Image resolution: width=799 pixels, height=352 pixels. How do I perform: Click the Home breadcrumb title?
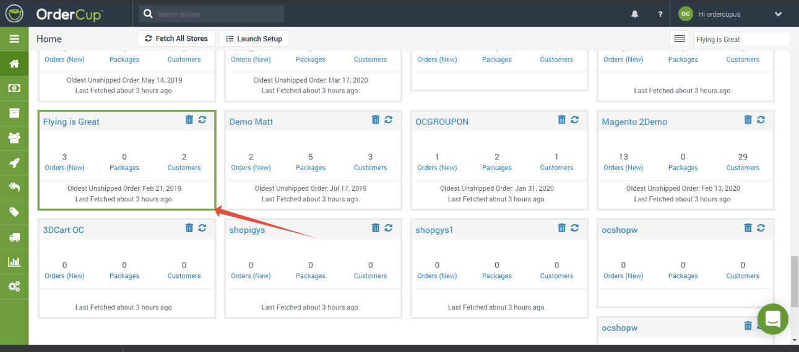(x=49, y=39)
